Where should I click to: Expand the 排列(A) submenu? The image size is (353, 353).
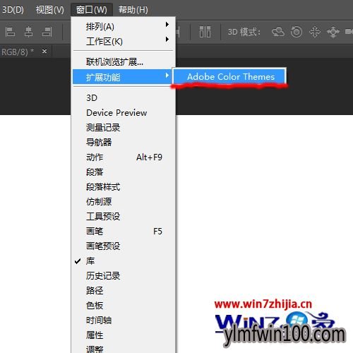pyautogui.click(x=124, y=26)
